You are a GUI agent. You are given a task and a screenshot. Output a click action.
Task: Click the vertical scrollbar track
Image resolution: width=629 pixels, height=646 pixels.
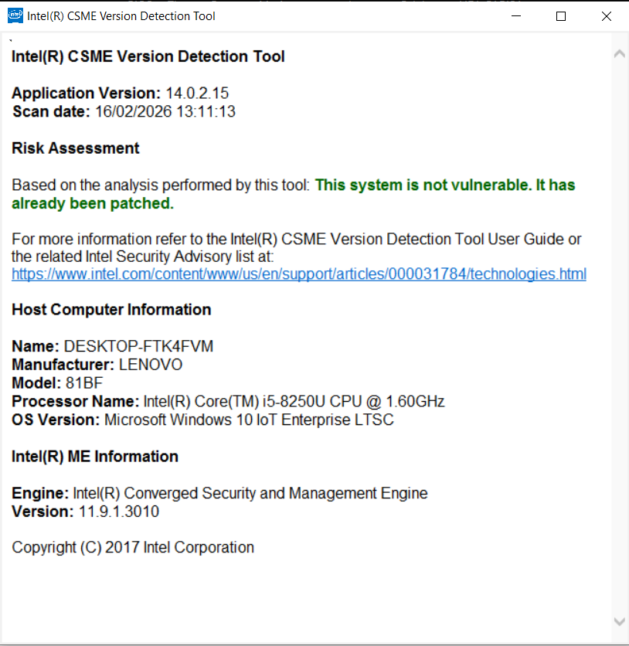pyautogui.click(x=620, y=338)
